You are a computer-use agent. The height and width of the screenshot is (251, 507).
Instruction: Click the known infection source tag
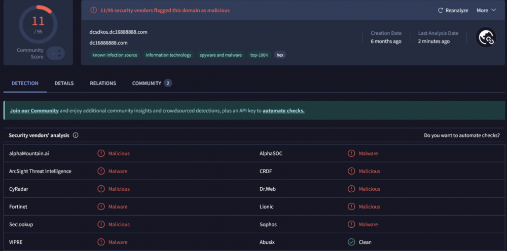click(x=115, y=55)
